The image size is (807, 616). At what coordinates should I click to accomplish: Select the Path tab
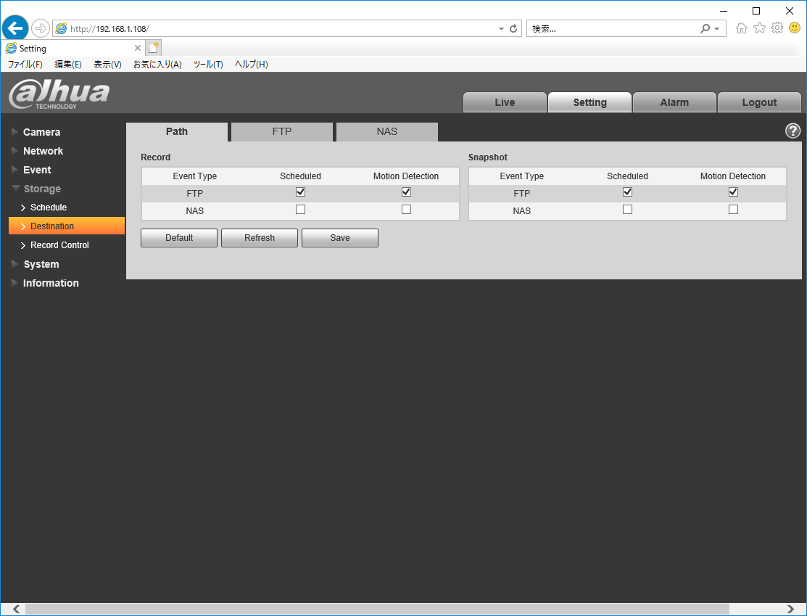point(176,131)
